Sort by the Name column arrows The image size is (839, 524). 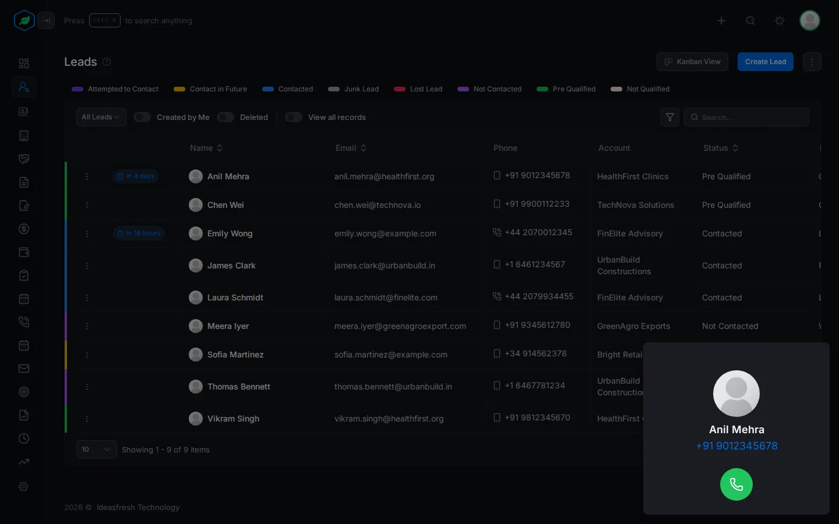pos(220,148)
